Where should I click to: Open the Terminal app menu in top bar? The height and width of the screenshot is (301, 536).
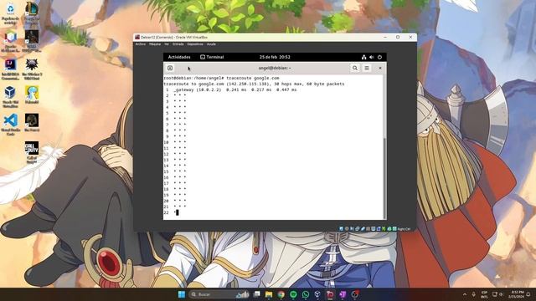coord(212,57)
